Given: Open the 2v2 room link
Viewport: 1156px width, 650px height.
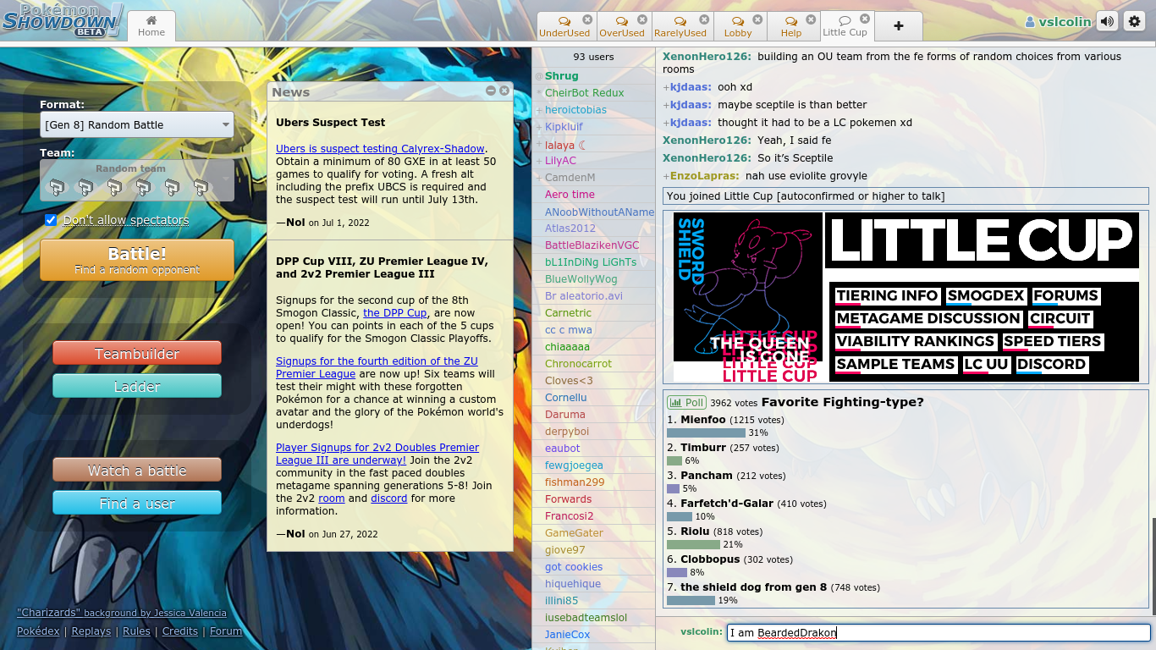Looking at the screenshot, I should 332,499.
